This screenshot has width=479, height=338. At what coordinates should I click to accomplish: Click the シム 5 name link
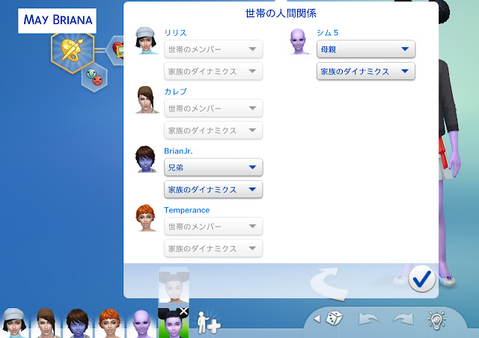(328, 33)
